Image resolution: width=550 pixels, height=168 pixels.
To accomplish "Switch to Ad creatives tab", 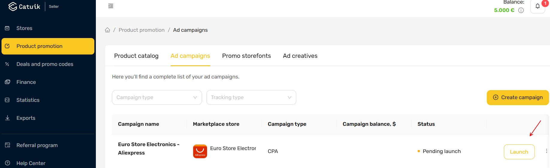I will (300, 56).
